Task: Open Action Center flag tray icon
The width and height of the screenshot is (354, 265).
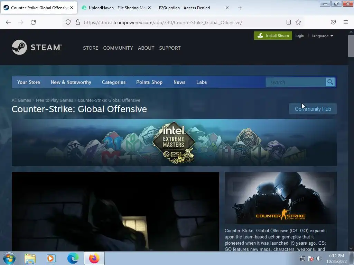Action: pos(311,258)
